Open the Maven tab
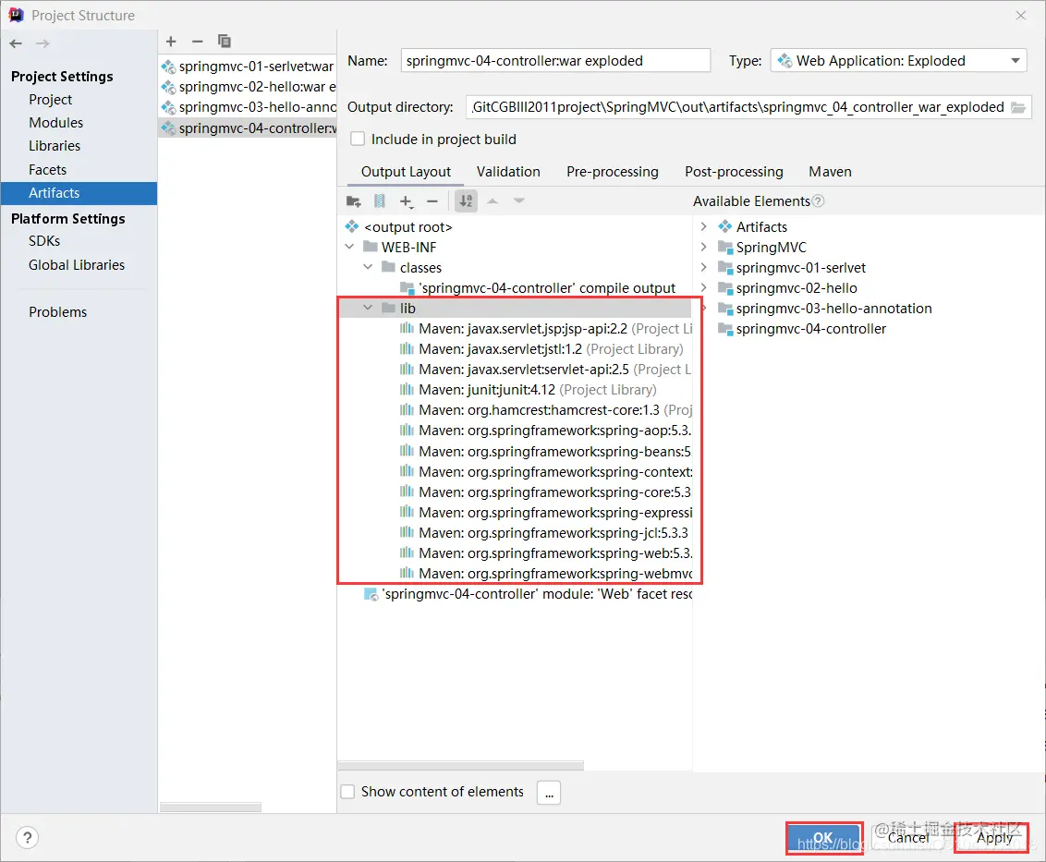Viewport: 1046px width, 862px height. tap(830, 172)
